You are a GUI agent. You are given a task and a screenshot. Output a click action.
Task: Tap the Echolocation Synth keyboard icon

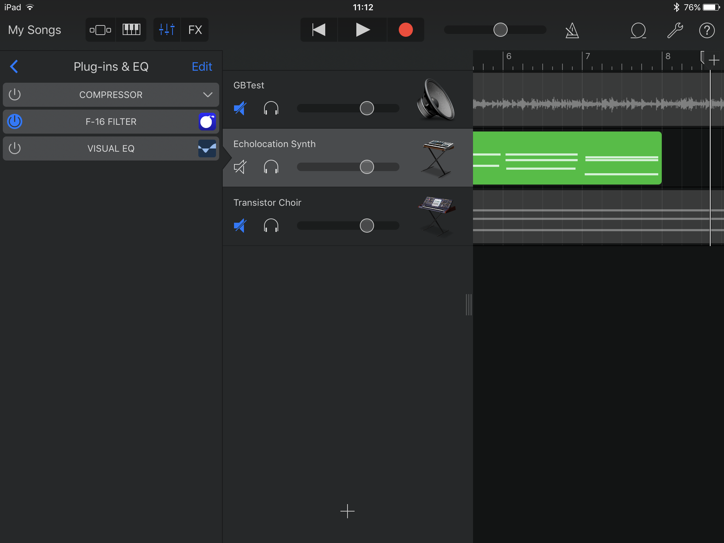pyautogui.click(x=438, y=158)
